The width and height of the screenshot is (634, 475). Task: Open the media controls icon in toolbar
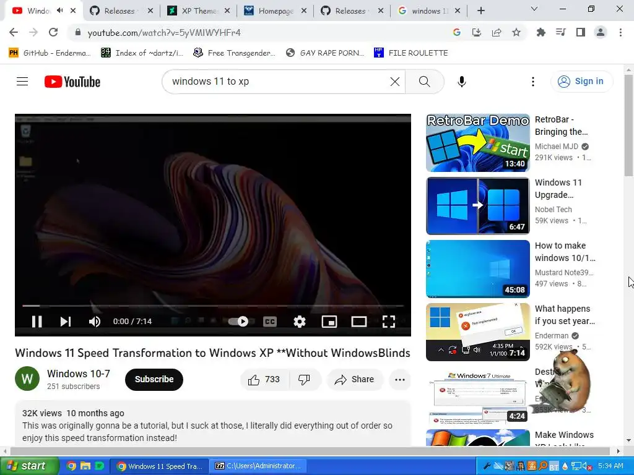tap(560, 32)
